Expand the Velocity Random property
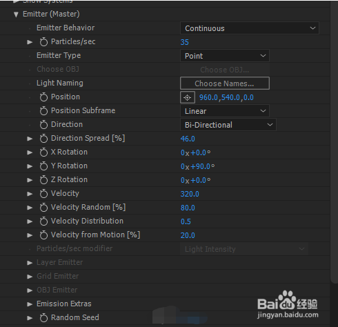This screenshot has height=327, width=338. 30,208
